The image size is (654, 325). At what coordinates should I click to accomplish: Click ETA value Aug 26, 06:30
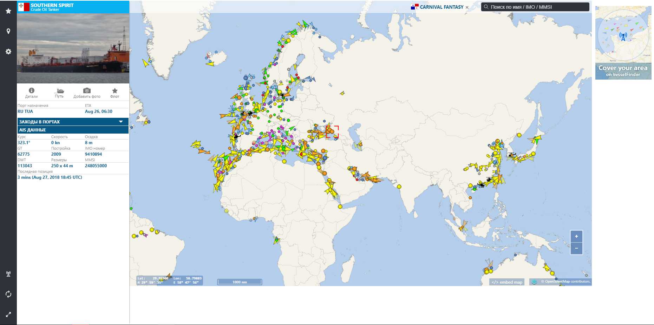tap(99, 111)
